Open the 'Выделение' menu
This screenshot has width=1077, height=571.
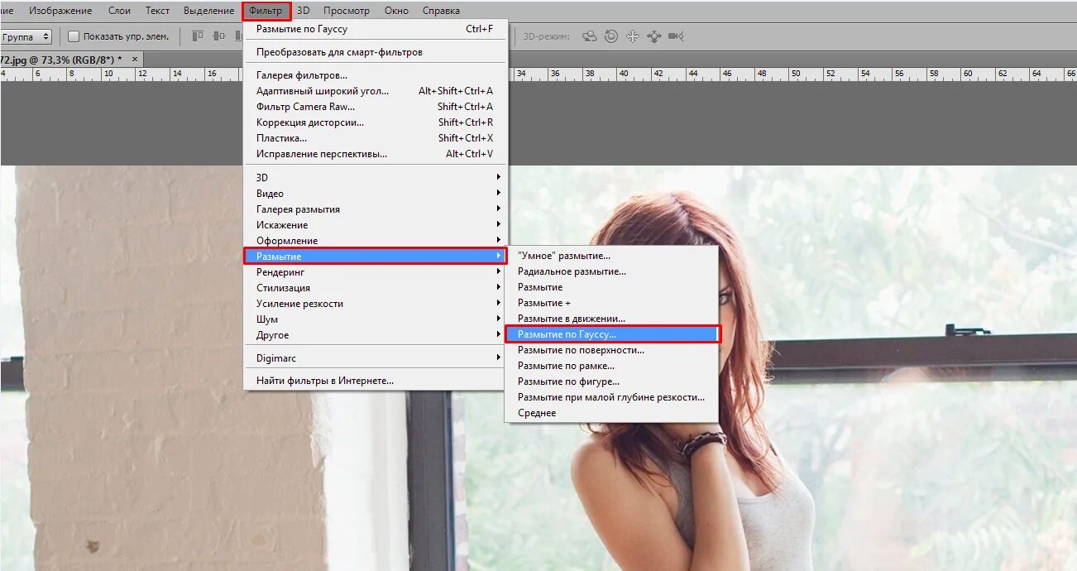click(x=208, y=11)
